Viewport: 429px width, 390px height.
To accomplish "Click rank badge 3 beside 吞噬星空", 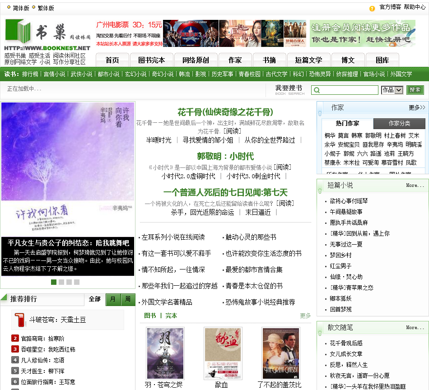I will point(15,349).
